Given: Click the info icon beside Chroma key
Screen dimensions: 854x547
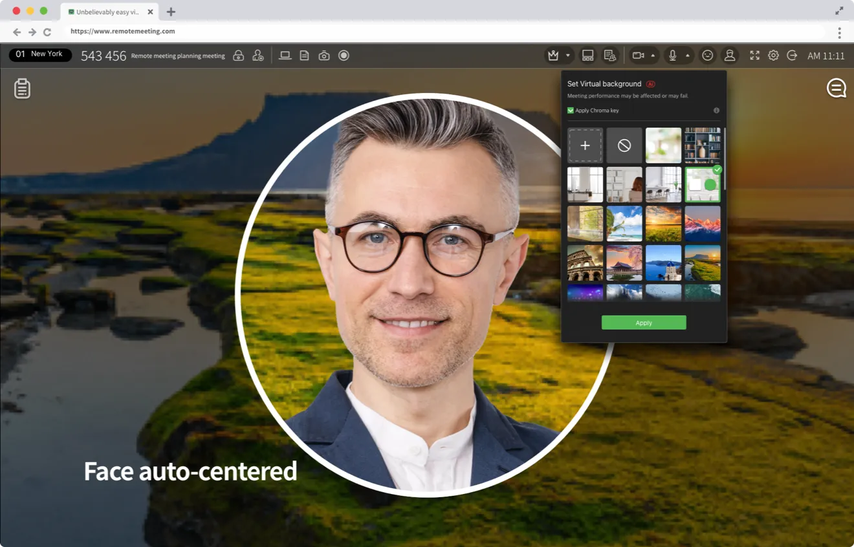Looking at the screenshot, I should 716,111.
